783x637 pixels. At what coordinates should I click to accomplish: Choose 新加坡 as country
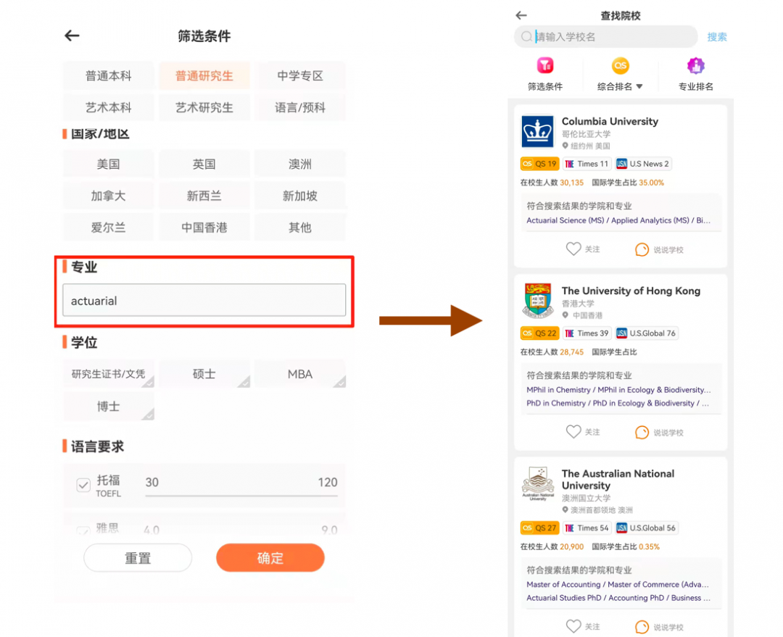pyautogui.click(x=300, y=196)
